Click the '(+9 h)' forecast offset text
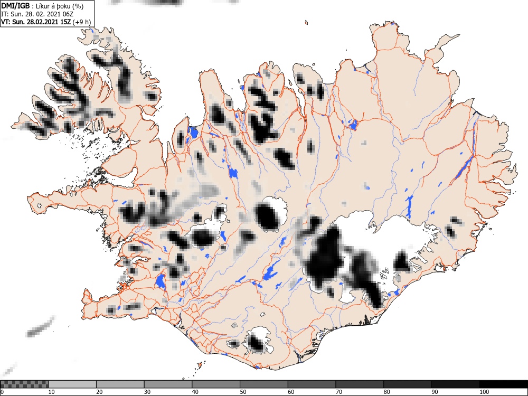The image size is (528, 396). pyautogui.click(x=82, y=22)
